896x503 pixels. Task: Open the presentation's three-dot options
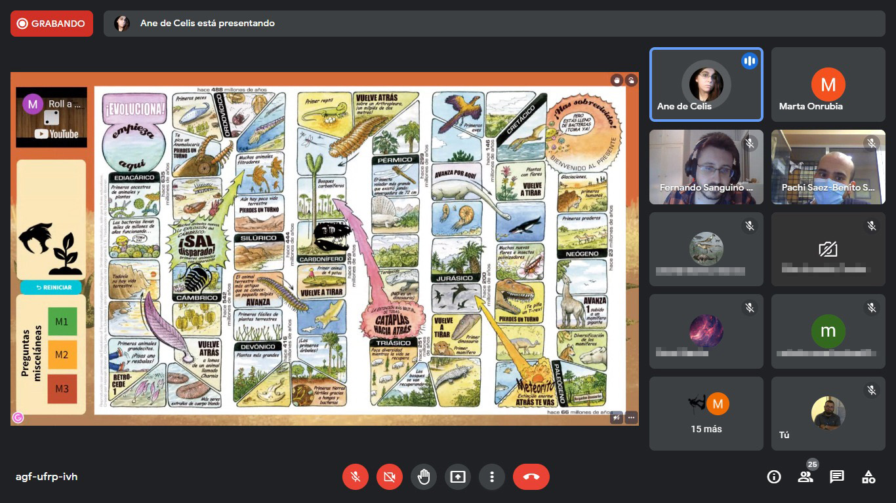point(631,417)
